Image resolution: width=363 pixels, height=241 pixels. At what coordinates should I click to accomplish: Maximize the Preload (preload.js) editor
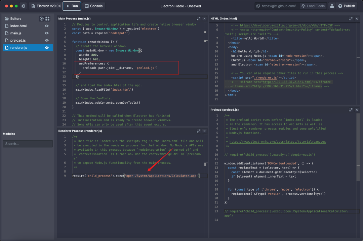[x=351, y=110]
